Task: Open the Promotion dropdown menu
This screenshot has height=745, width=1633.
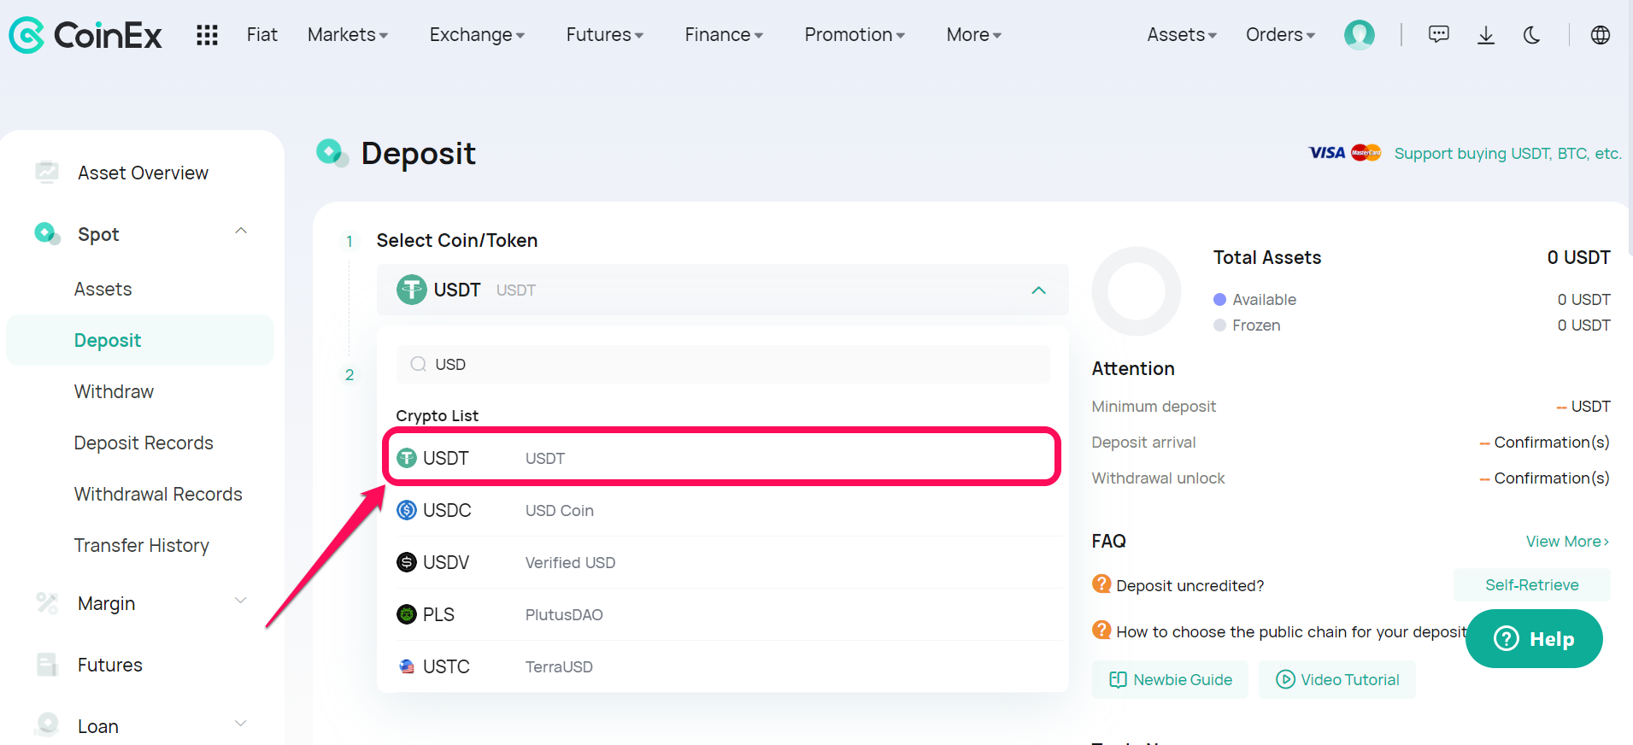Action: point(855,35)
